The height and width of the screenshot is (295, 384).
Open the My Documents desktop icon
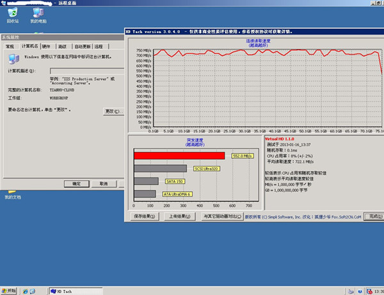pos(13,195)
